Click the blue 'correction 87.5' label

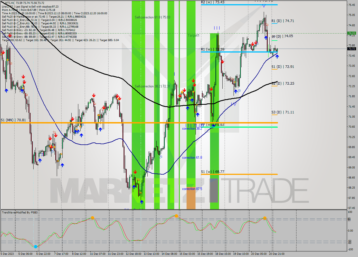tap(192, 189)
